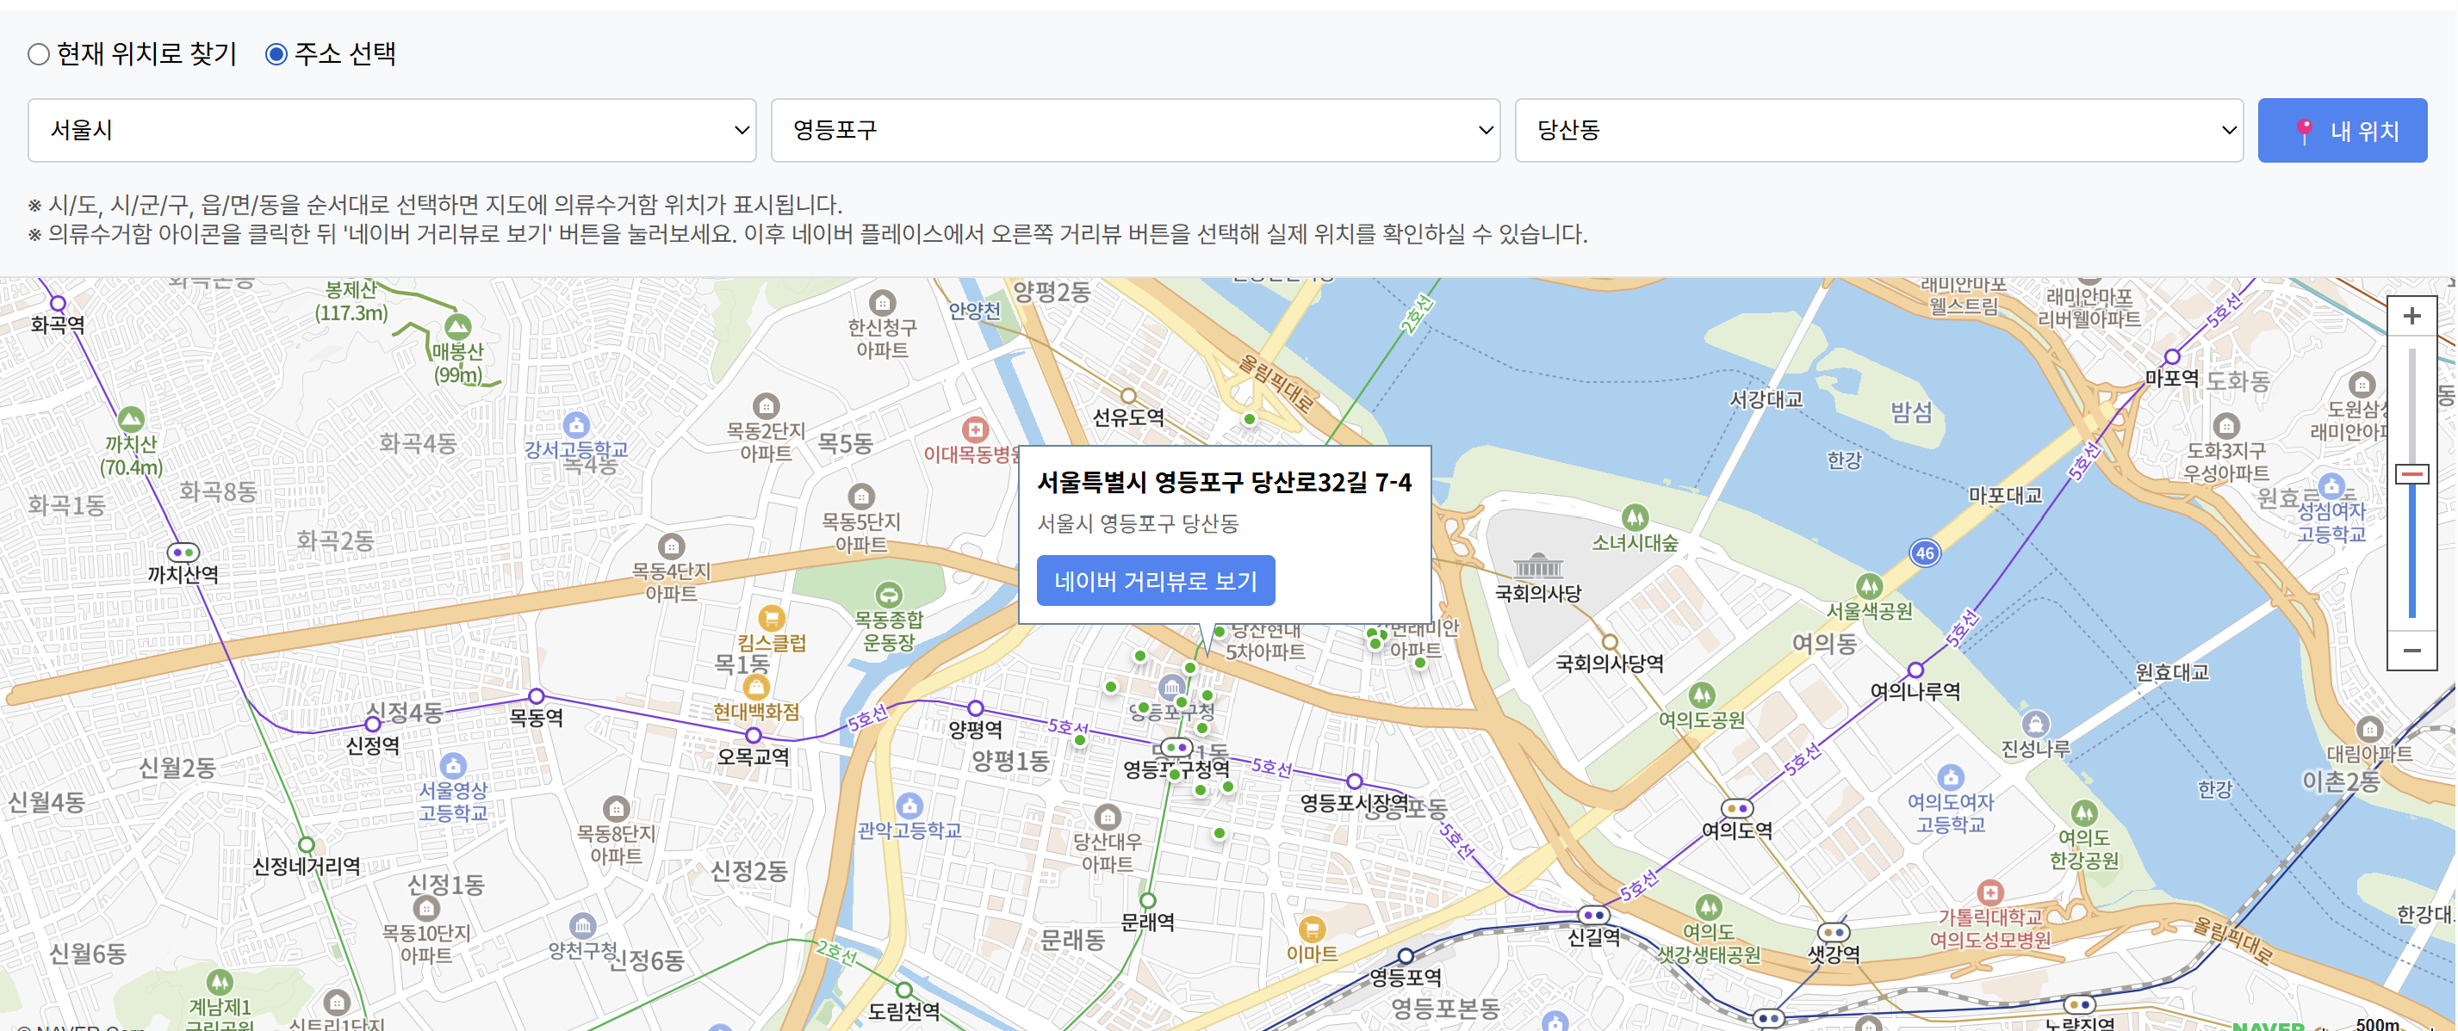
Task: Click the 원효대교 bridge label
Action: (x=2172, y=671)
